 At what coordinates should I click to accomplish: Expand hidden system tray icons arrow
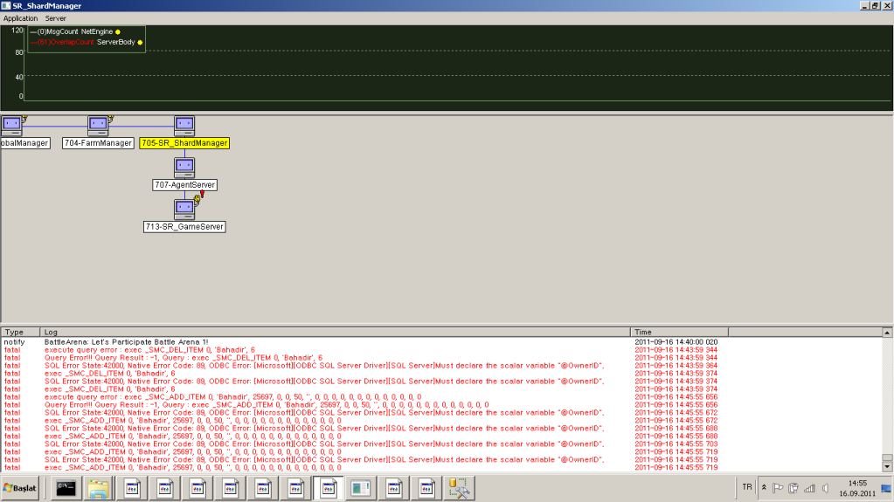[765, 487]
